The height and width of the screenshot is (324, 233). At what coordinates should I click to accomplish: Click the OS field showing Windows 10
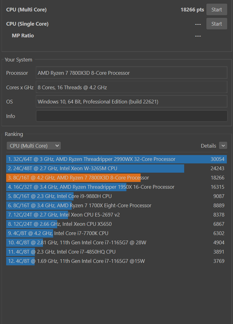(132, 101)
